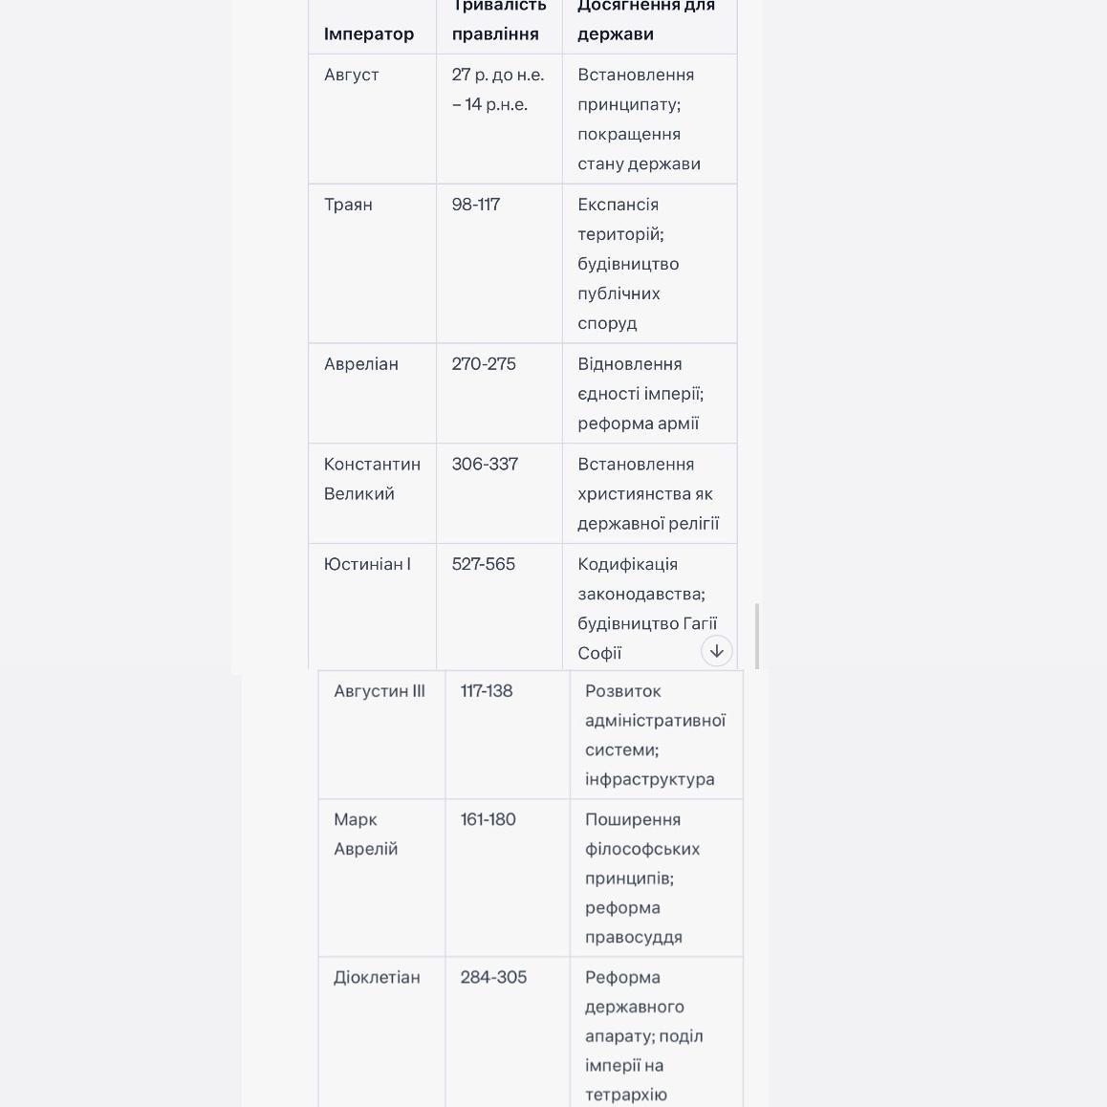Screen dimensions: 1107x1107
Task: Select the Марк Аврелій cell
Action: 365,834
